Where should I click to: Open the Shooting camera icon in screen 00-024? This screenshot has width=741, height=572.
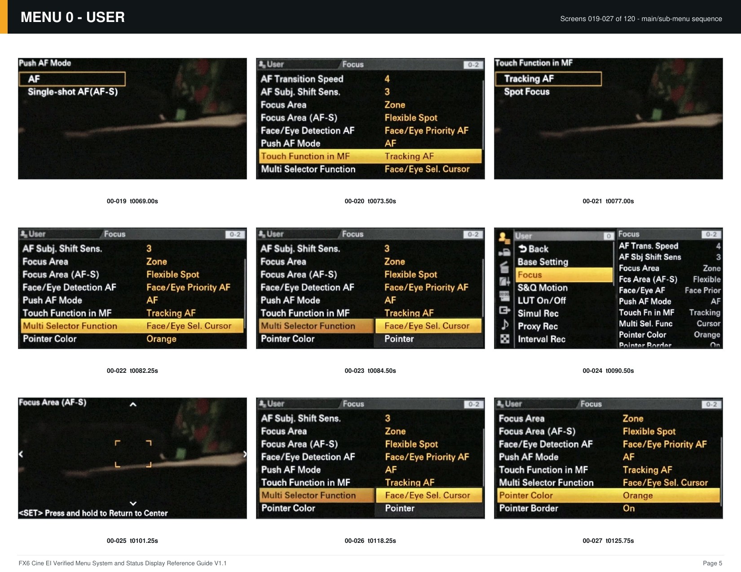pyautogui.click(x=504, y=253)
